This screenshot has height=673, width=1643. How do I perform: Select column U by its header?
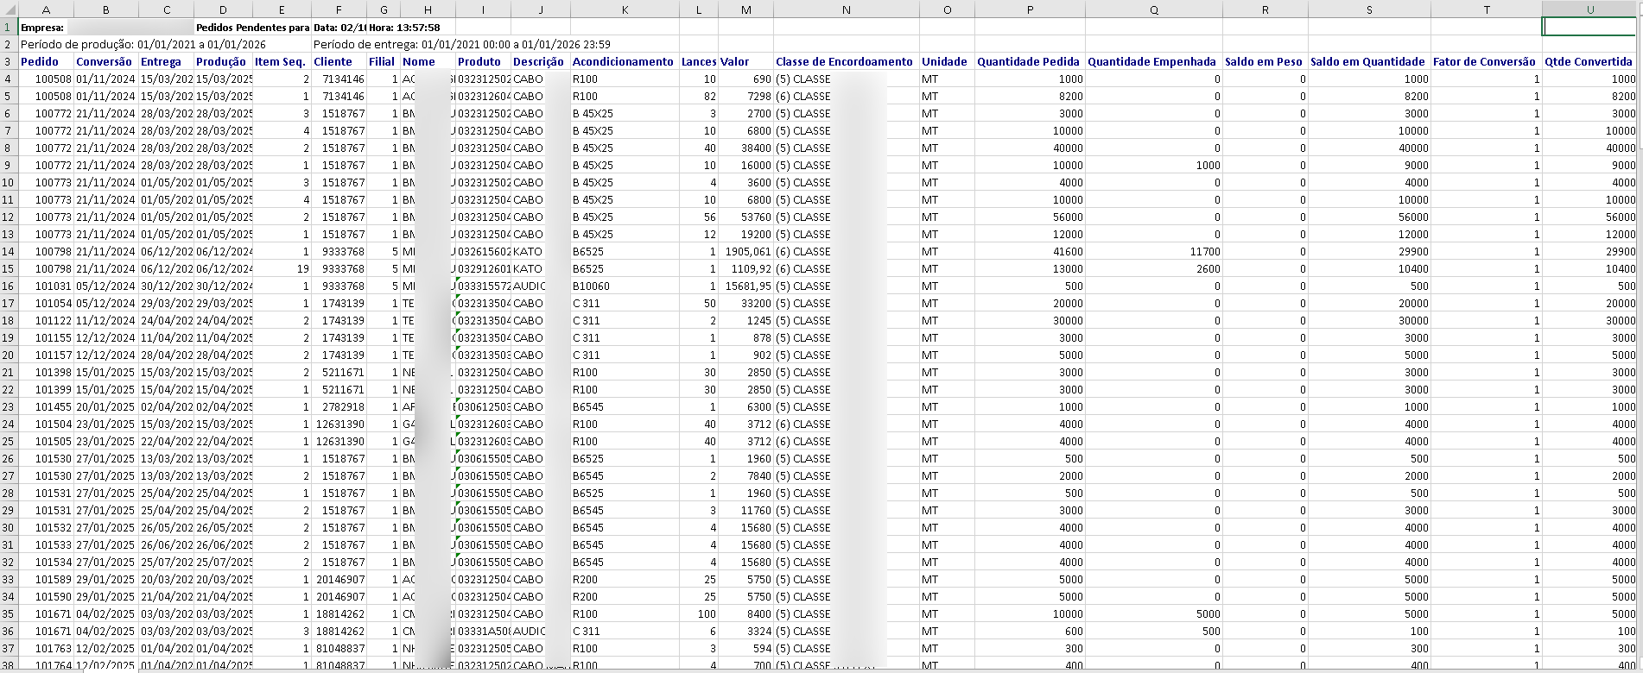pyautogui.click(x=1589, y=9)
